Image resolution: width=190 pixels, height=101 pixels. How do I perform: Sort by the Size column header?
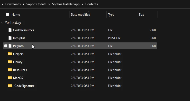click(x=141, y=15)
